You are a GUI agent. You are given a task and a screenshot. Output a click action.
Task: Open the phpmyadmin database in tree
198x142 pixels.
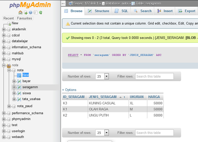tap(21, 119)
